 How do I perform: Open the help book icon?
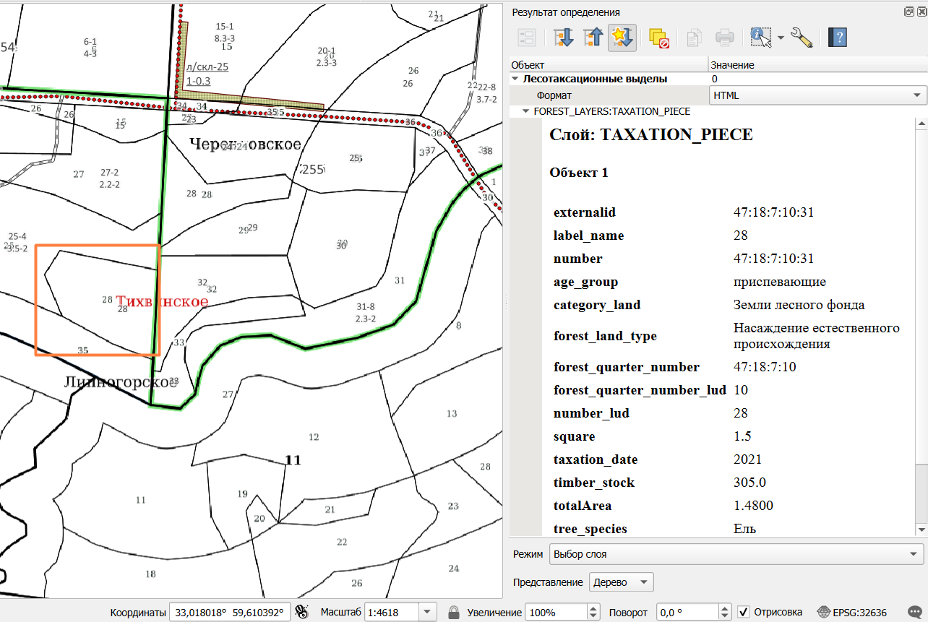coord(837,38)
